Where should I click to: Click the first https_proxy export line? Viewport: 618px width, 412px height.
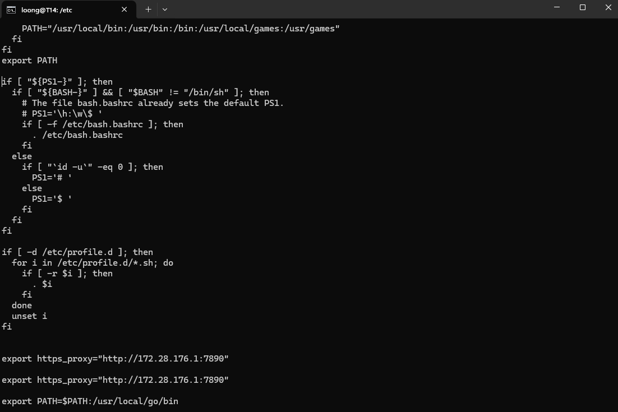pos(115,358)
